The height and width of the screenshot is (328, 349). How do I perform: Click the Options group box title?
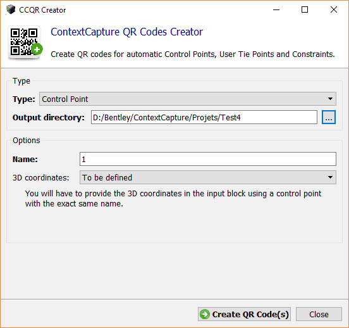[27, 141]
